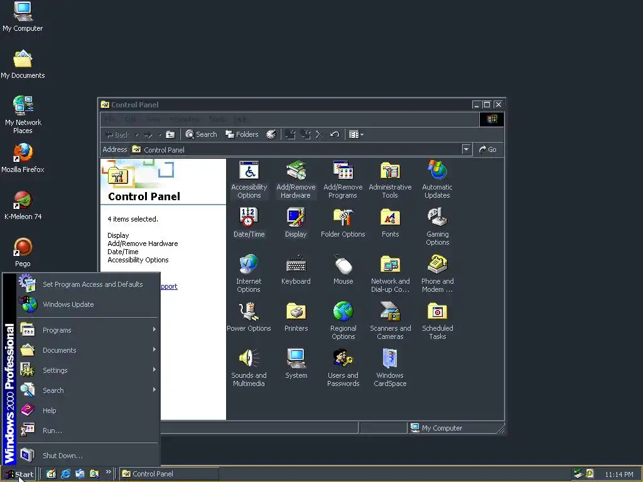Click the taskbar clock showing 11:14 PM

[x=619, y=474]
